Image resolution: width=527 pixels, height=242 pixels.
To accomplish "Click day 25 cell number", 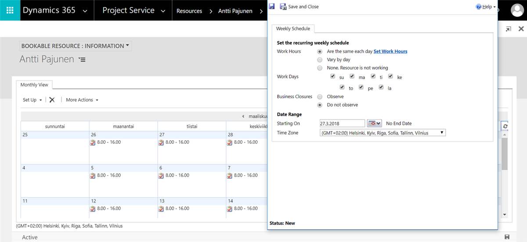I will coord(25,135).
